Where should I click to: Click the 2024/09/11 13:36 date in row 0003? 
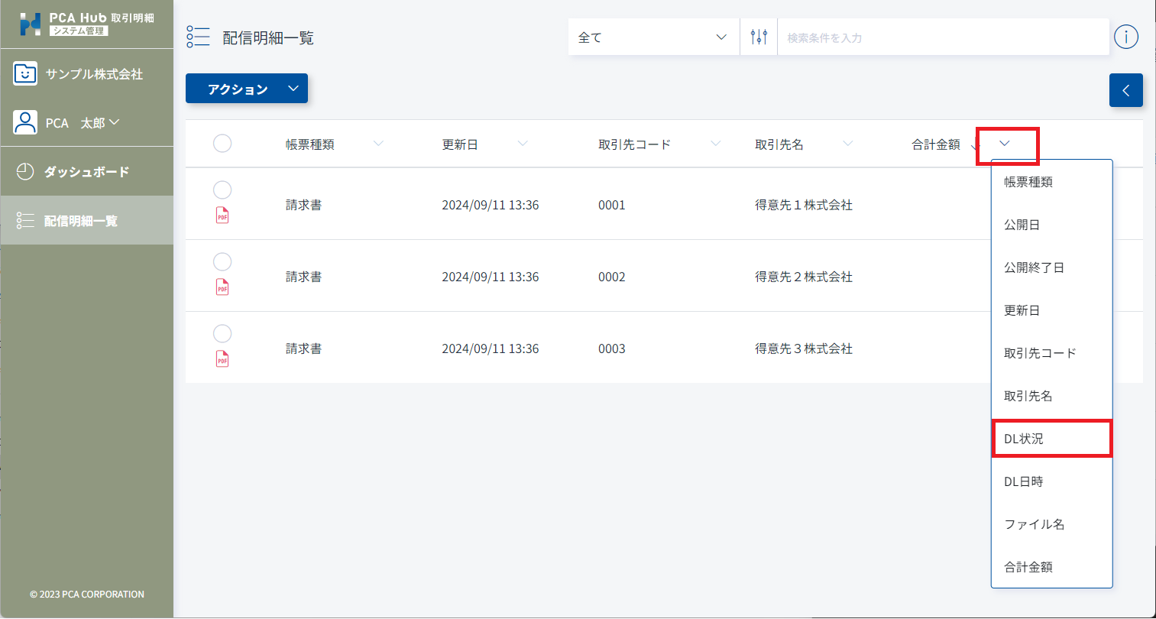tap(491, 348)
